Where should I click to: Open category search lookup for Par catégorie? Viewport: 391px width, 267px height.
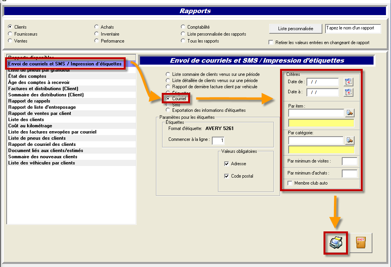[349, 140]
